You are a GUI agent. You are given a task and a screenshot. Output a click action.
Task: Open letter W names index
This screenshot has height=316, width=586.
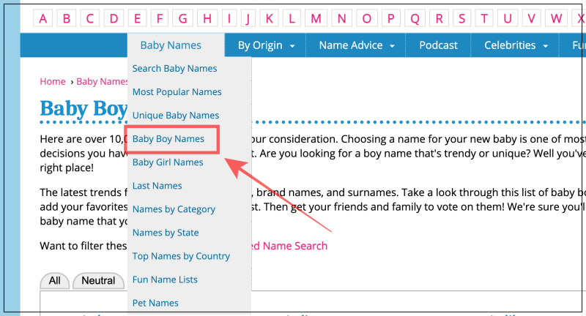pos(556,18)
